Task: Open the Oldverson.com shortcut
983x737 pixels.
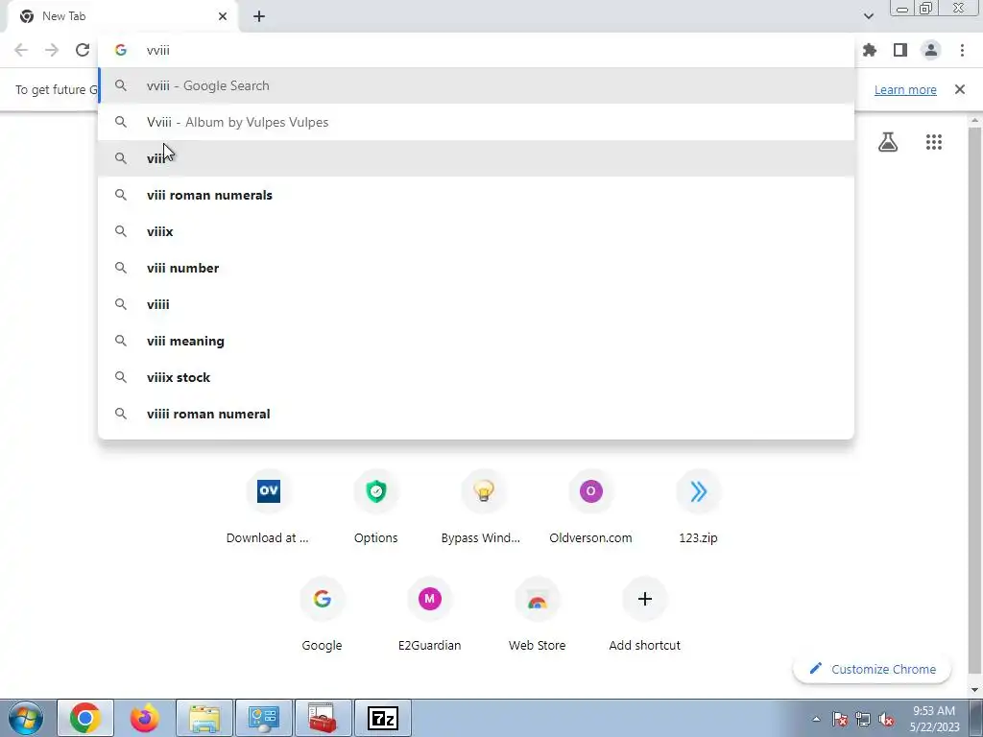Action: 590,507
